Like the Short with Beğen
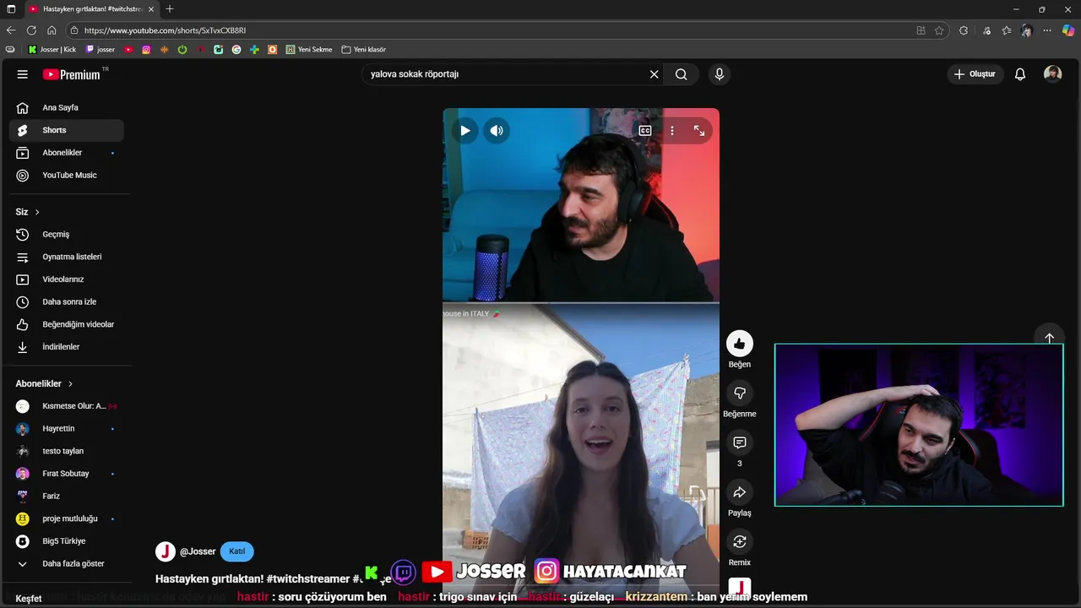 pyautogui.click(x=740, y=344)
